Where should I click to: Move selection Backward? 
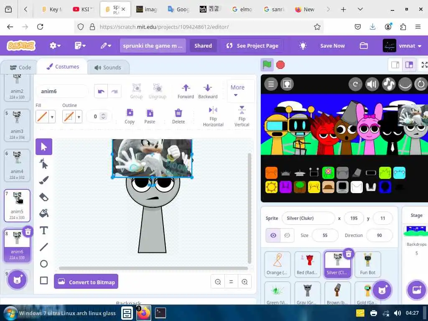coord(208,91)
